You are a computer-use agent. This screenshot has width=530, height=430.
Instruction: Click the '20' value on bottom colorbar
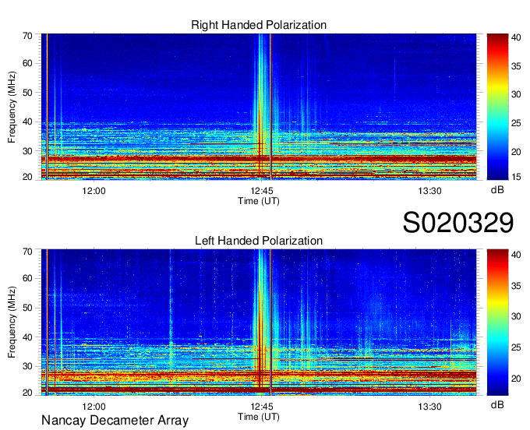[x=516, y=379]
